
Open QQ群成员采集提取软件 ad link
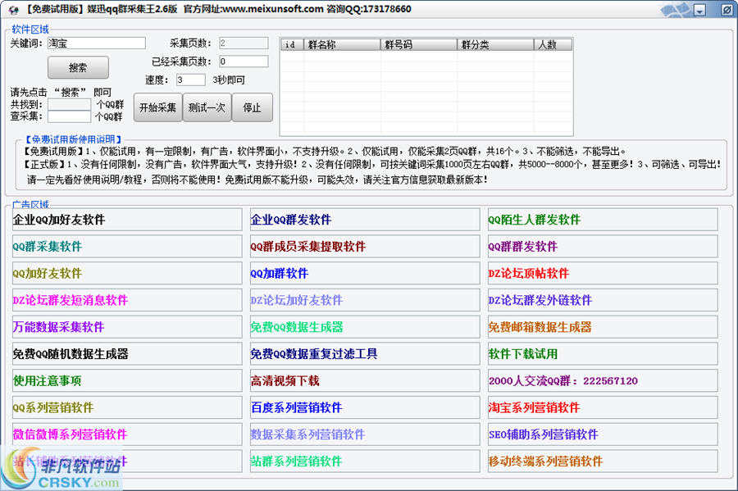[365, 247]
